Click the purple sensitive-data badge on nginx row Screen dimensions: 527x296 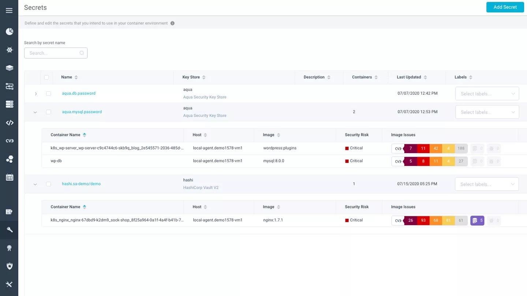pyautogui.click(x=477, y=221)
